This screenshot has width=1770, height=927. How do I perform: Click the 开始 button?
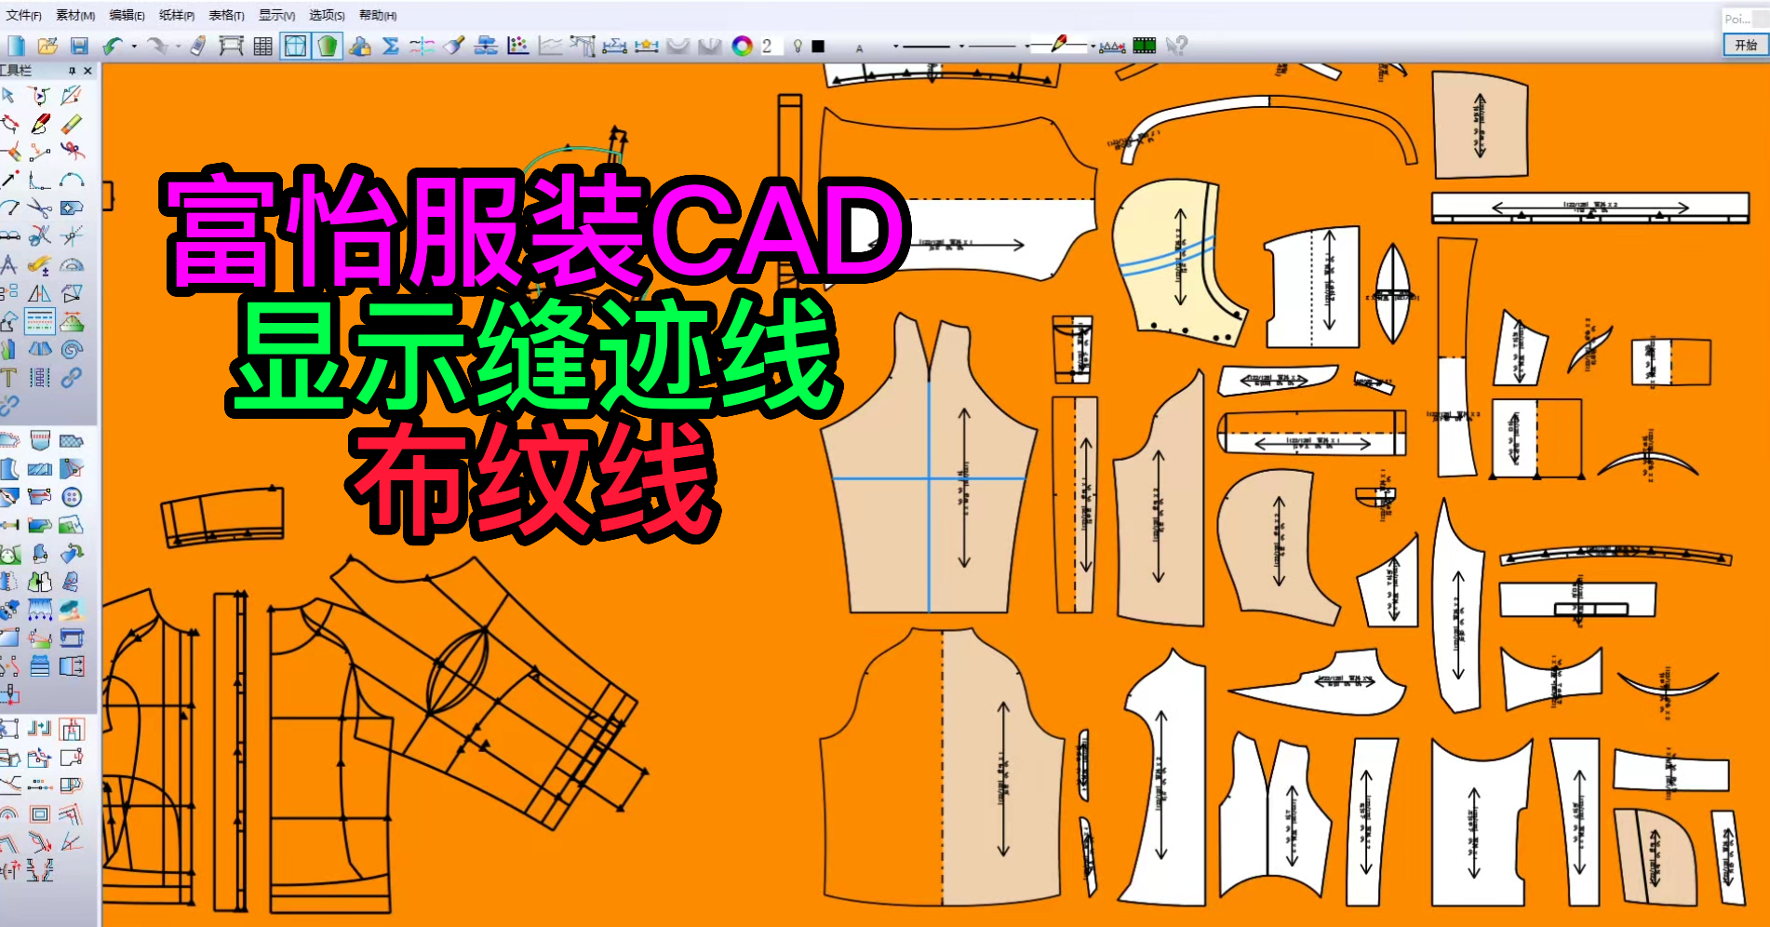(1746, 45)
